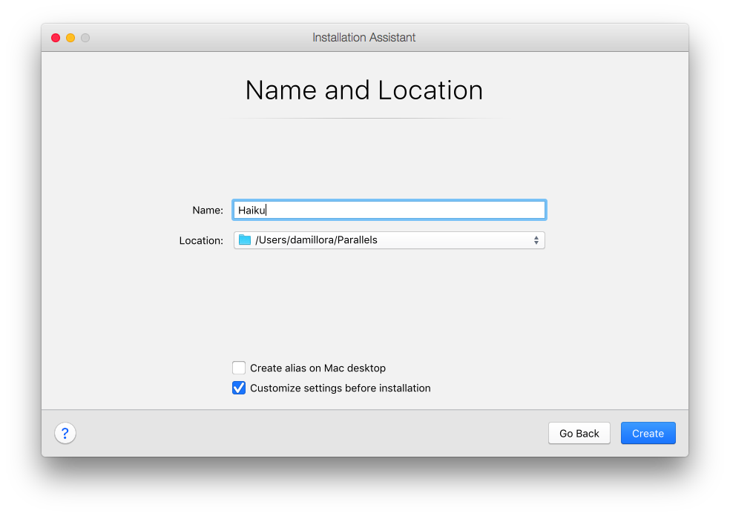Image resolution: width=730 pixels, height=516 pixels.
Task: Click the "Customize settings before installation" label text
Action: click(x=340, y=388)
